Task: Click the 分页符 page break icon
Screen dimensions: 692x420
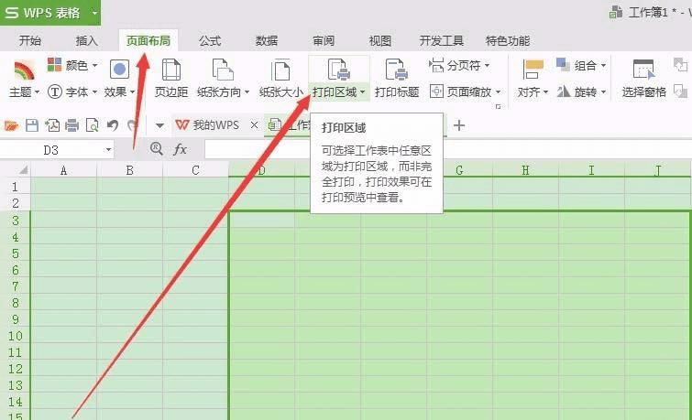Action: click(436, 65)
